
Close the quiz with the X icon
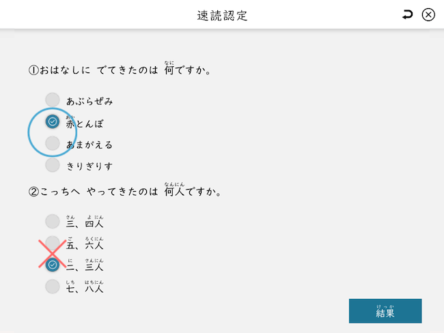428,14
